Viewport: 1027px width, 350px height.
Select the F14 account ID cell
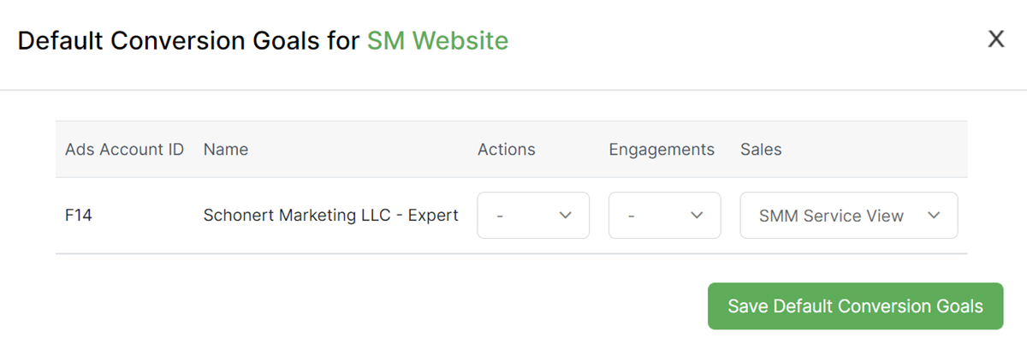click(x=79, y=216)
